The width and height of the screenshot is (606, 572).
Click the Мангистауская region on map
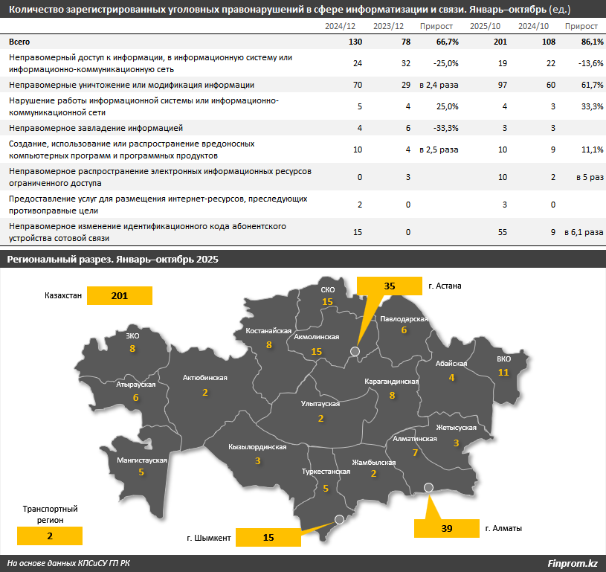pyautogui.click(x=141, y=466)
